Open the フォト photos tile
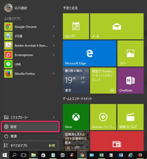 (130, 53)
